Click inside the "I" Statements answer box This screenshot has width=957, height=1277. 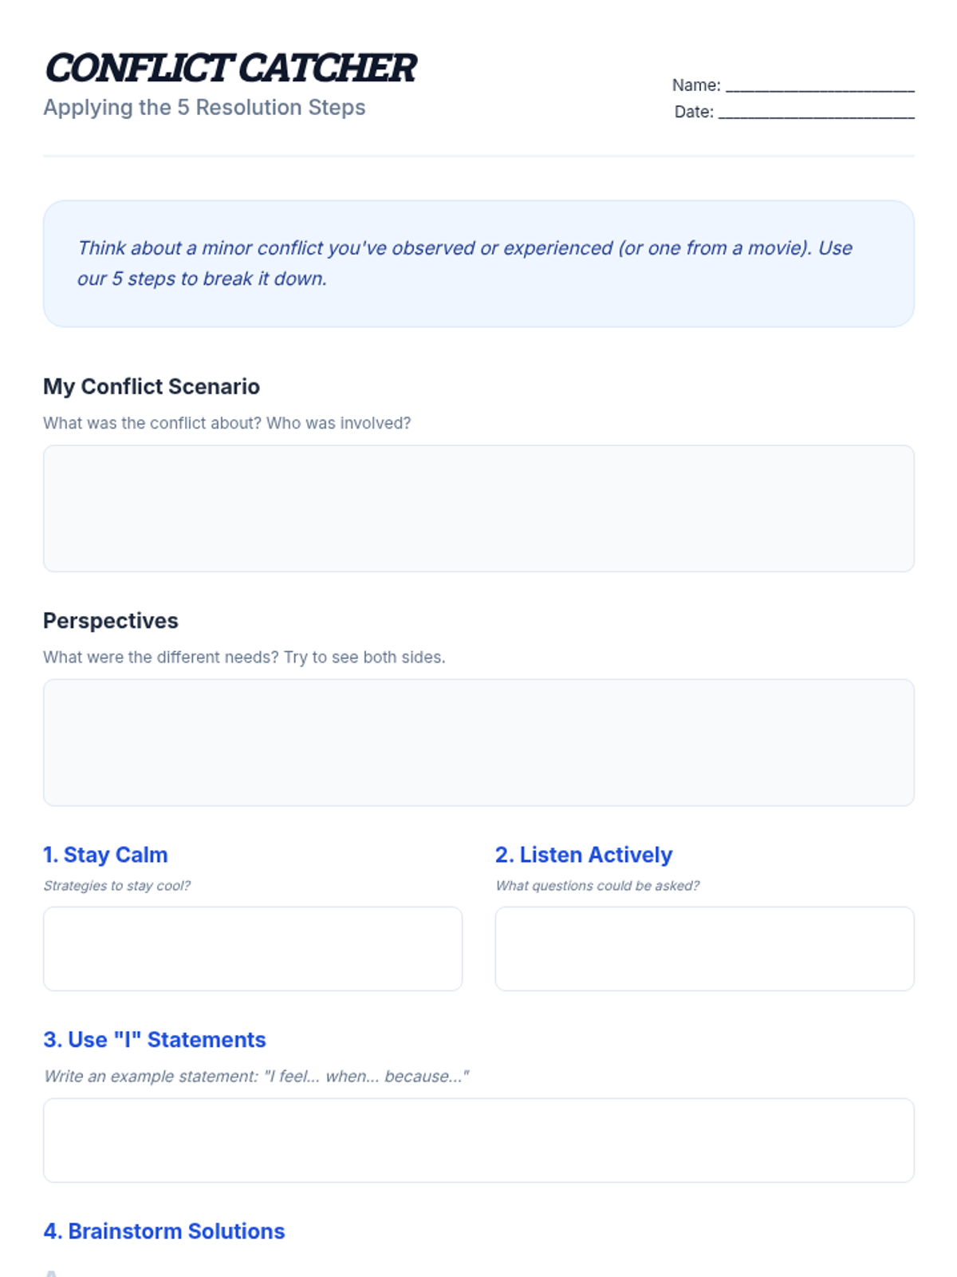pos(478,1140)
